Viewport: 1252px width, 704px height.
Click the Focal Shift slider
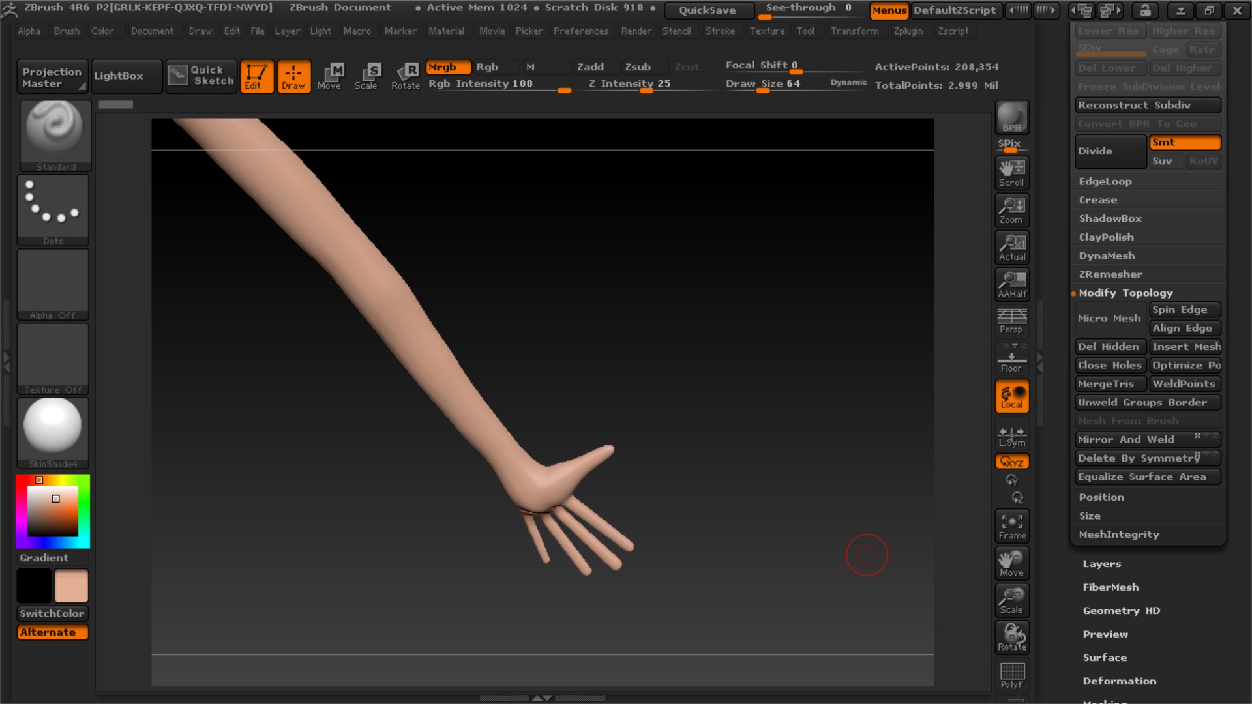(x=796, y=66)
